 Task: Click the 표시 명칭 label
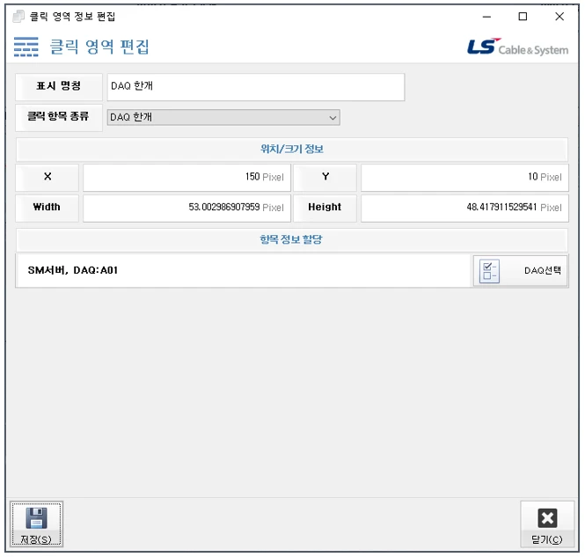(59, 87)
